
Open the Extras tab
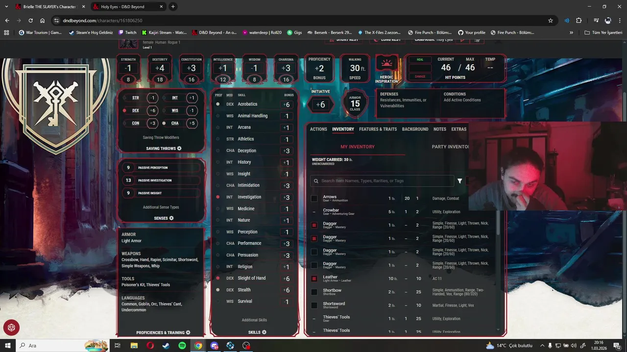459,129
